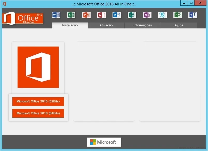Select the PowerPoint icon
This screenshot has width=208, height=151.
coord(86,15)
